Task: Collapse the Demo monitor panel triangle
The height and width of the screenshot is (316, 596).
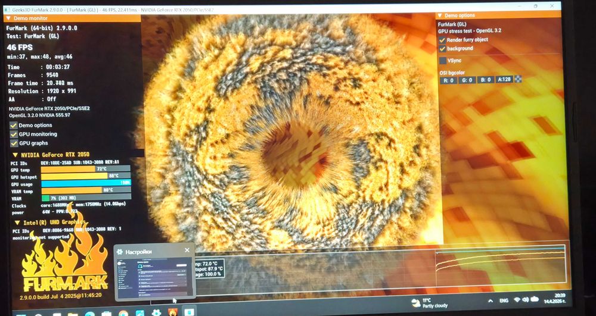Action: [x=8, y=18]
